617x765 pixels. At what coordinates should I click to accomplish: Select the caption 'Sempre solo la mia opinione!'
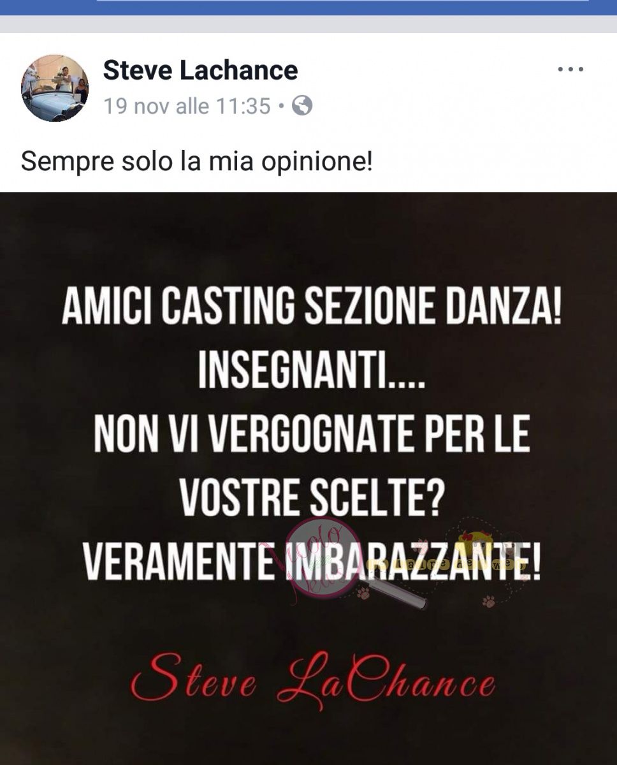point(196,162)
